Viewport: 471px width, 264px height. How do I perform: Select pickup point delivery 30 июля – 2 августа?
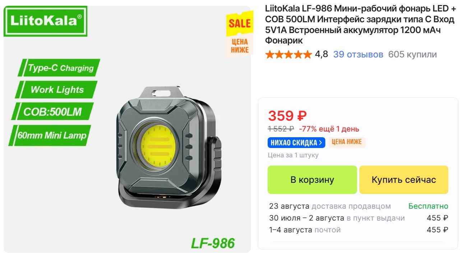[359, 218]
